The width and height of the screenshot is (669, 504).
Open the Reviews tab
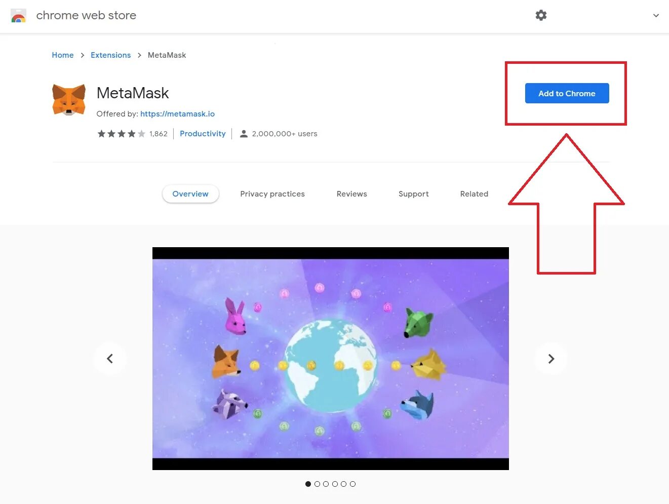pos(351,193)
